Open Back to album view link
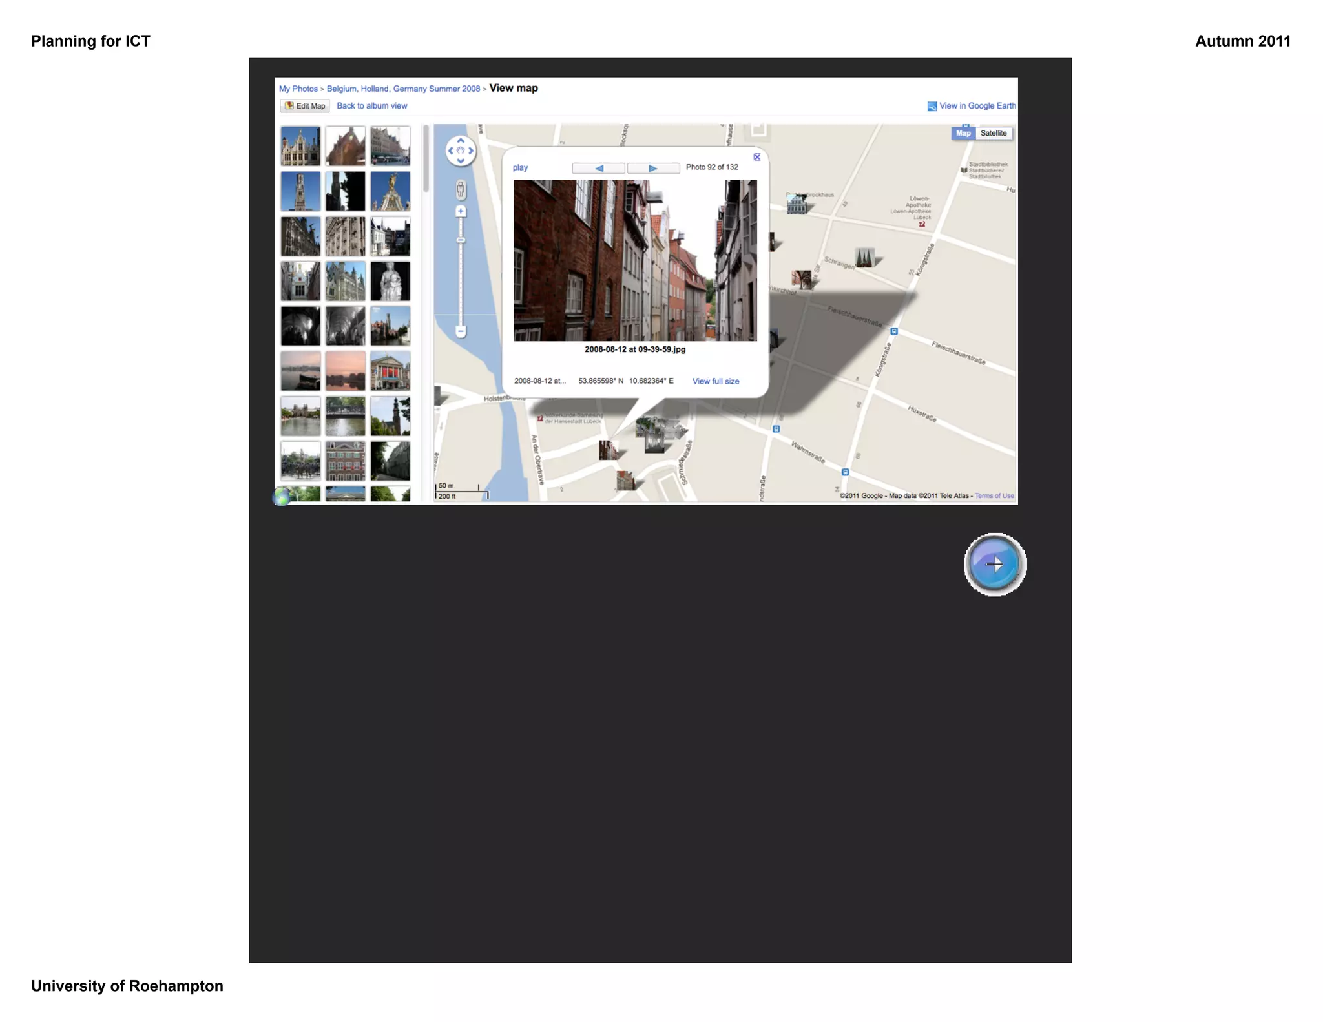 pyautogui.click(x=372, y=106)
